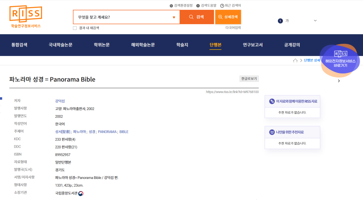Open 상세검색 advanced search button
The height and width of the screenshot is (200, 363).
[228, 17]
